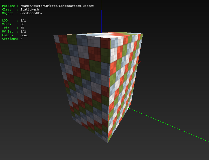Click the package path /Game/Assets/Objects/CardboardBox.uasset
The image size is (209, 160).
(x=57, y=6)
